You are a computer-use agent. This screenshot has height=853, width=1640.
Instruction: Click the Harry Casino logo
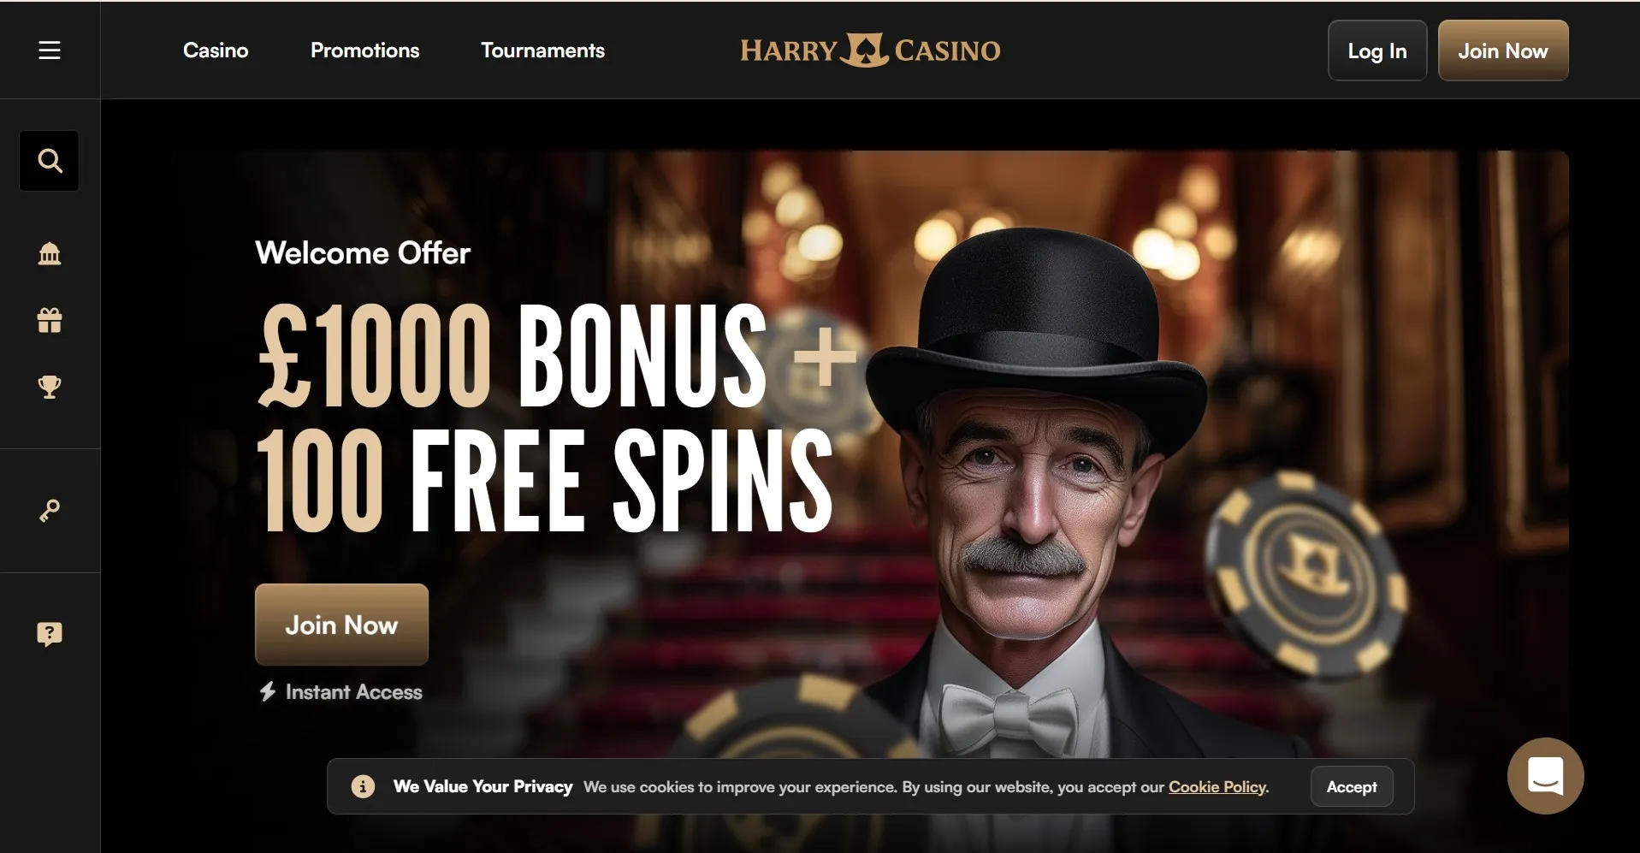[870, 50]
